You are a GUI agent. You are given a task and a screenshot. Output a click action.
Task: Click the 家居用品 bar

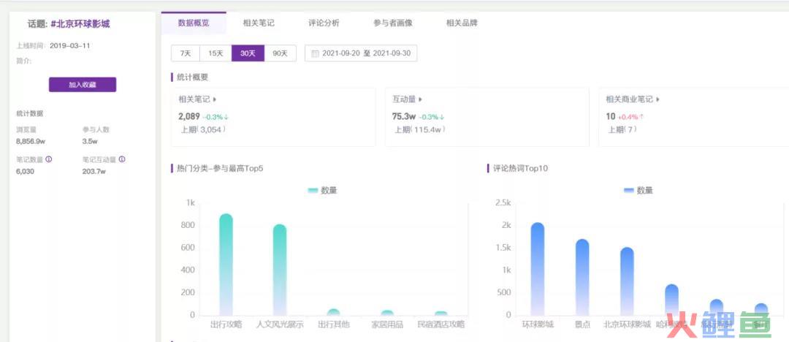387,313
